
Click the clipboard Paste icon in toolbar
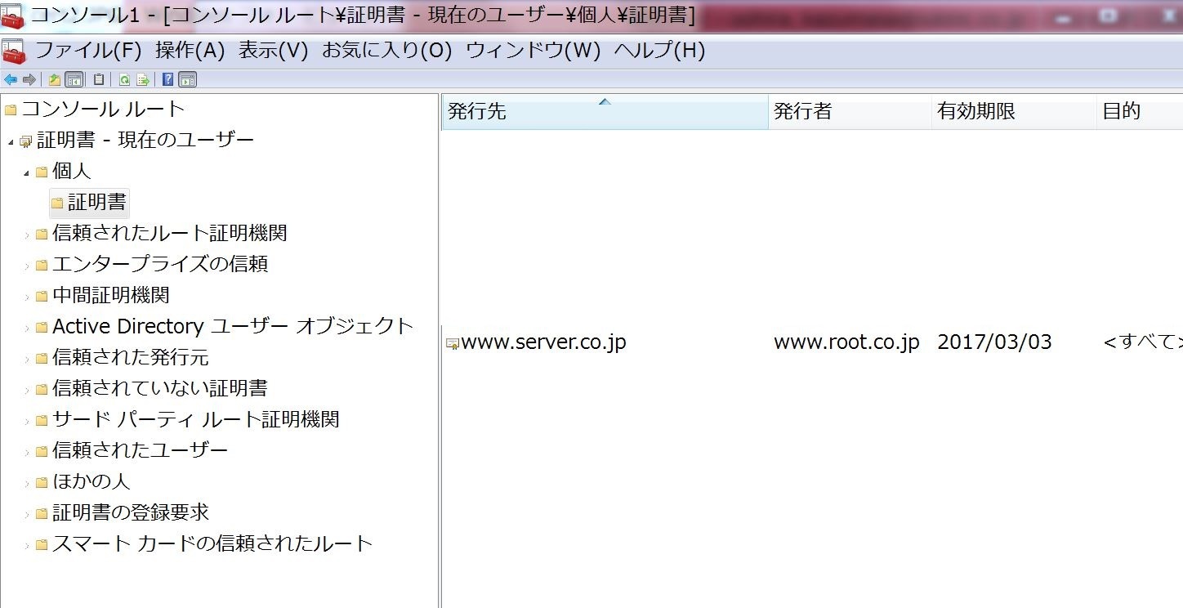point(99,79)
